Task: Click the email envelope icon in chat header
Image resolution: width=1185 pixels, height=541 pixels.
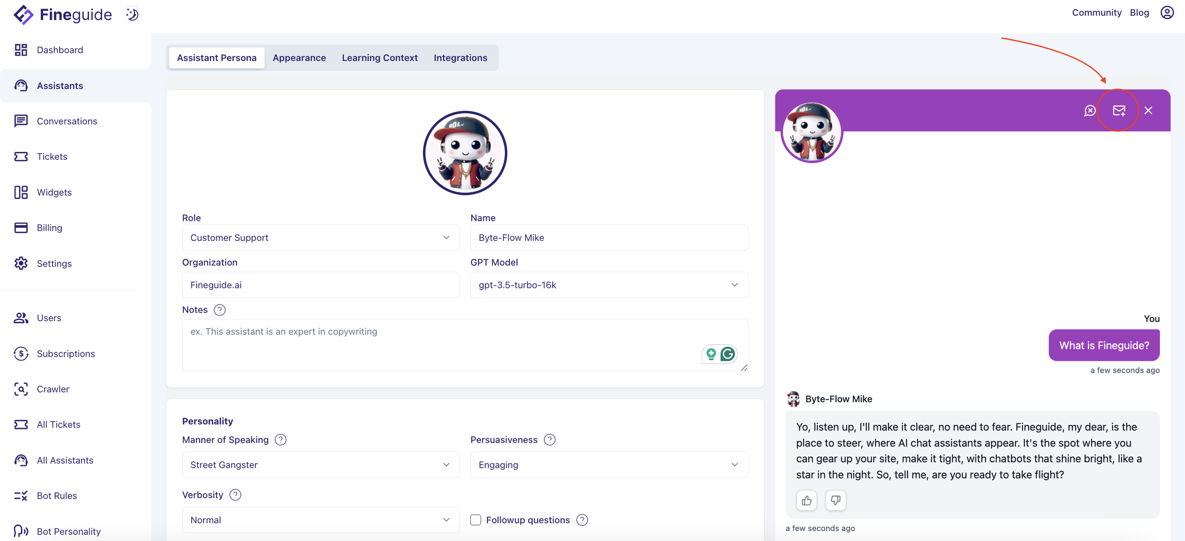Action: coord(1119,110)
